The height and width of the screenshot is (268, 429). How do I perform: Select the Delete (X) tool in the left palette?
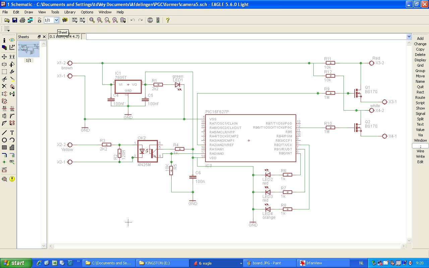point(4,86)
